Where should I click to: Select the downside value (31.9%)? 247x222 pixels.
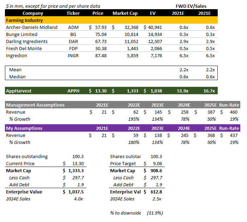tap(155, 213)
